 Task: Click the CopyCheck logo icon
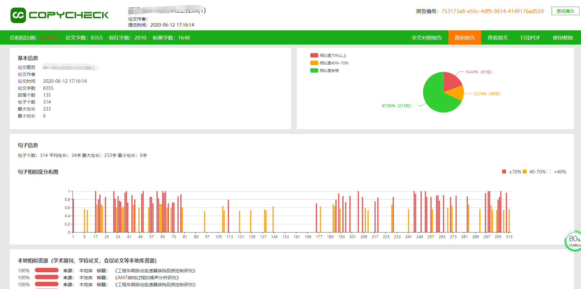[18, 15]
